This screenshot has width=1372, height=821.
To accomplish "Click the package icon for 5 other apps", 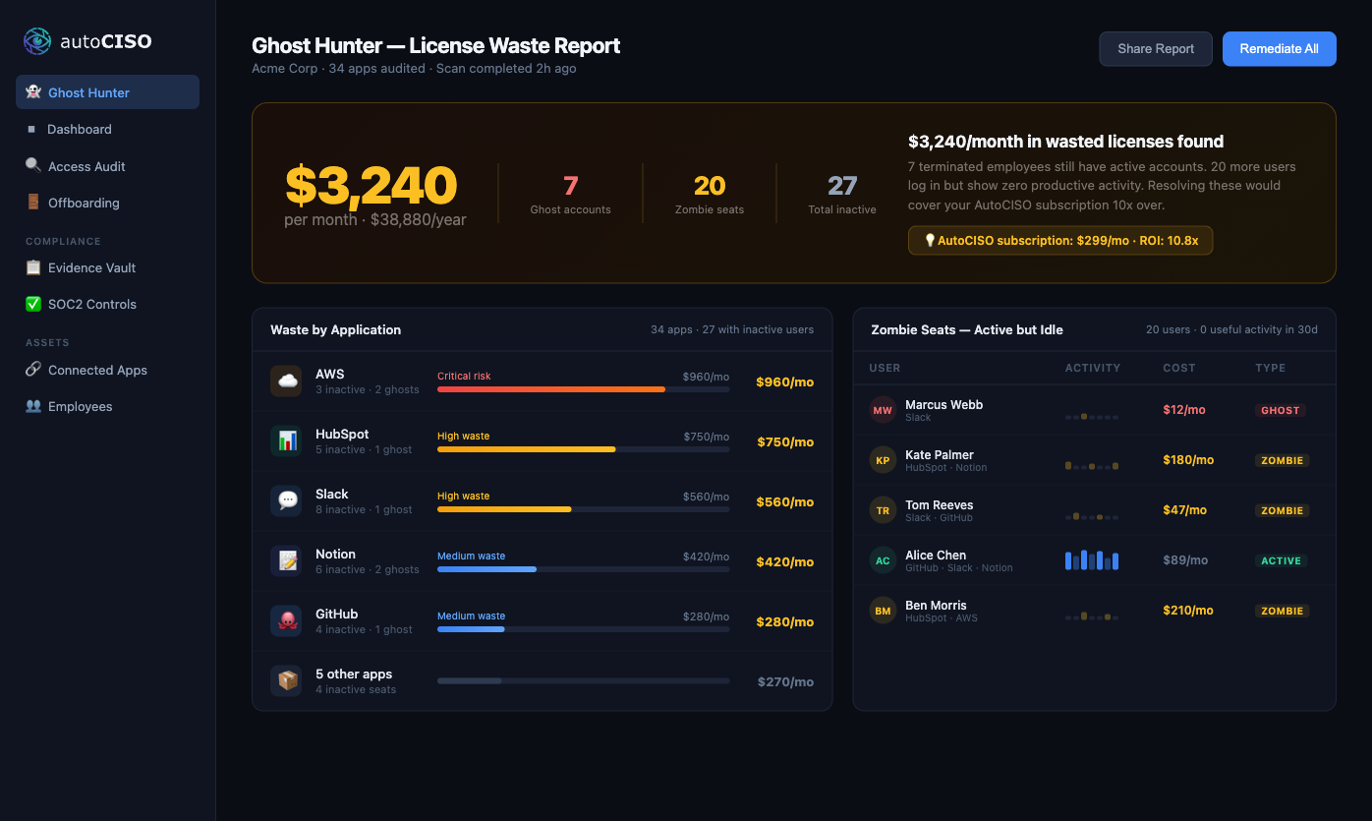I will (287, 681).
